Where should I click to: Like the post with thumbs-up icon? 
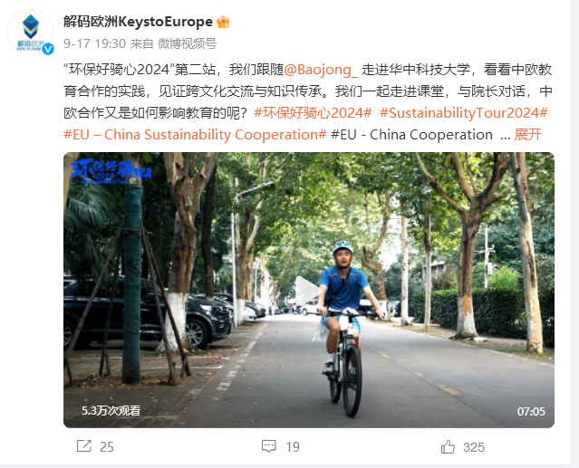(448, 446)
